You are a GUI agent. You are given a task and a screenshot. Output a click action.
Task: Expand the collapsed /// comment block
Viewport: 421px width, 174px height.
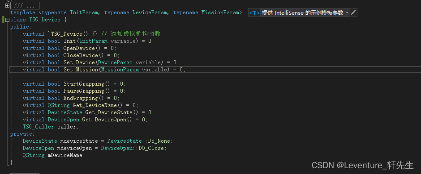coord(7,5)
